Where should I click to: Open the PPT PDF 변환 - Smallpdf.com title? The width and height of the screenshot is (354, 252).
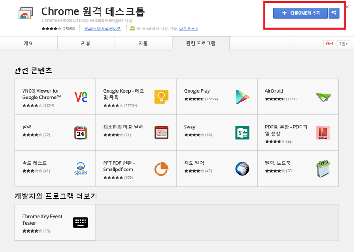coord(119,166)
